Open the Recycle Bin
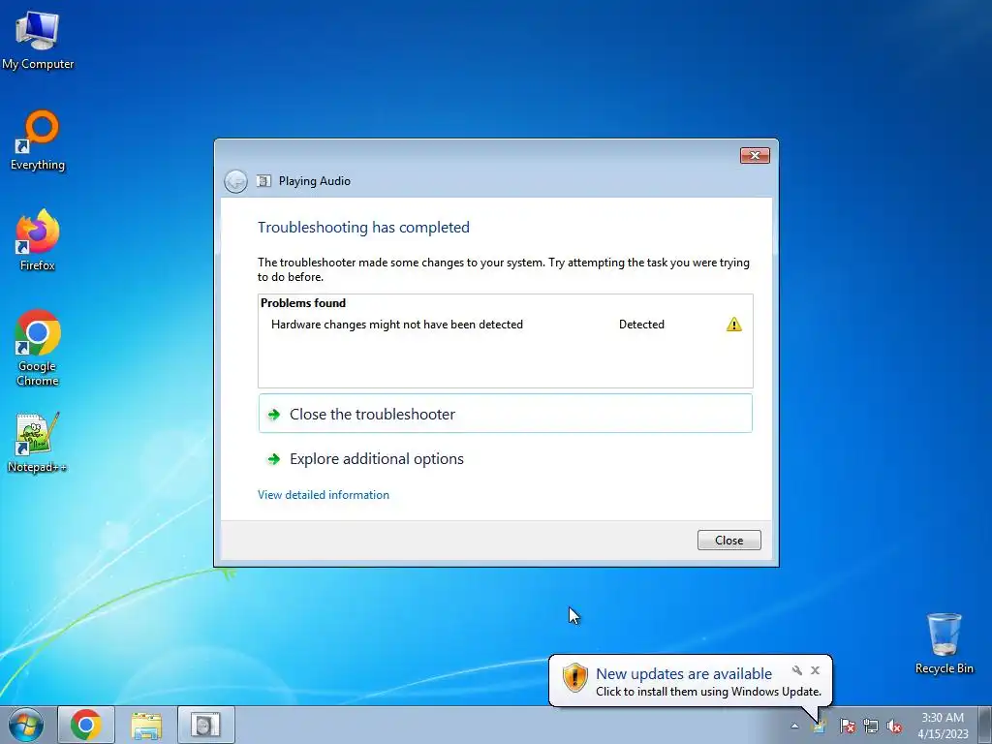This screenshot has height=744, width=992. (944, 643)
